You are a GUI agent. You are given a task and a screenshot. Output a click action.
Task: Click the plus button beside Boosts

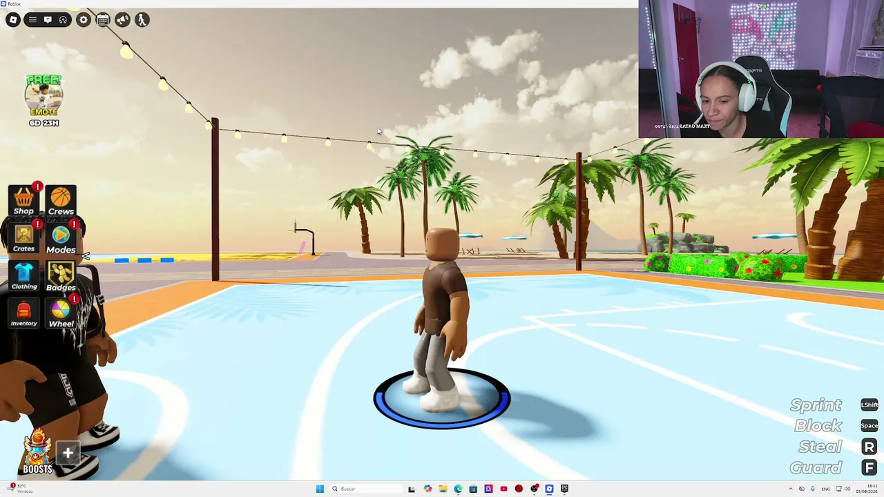click(x=68, y=453)
